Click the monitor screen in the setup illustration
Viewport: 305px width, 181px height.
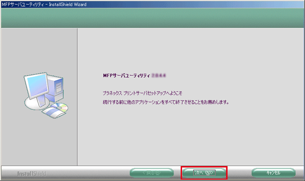click(37, 86)
